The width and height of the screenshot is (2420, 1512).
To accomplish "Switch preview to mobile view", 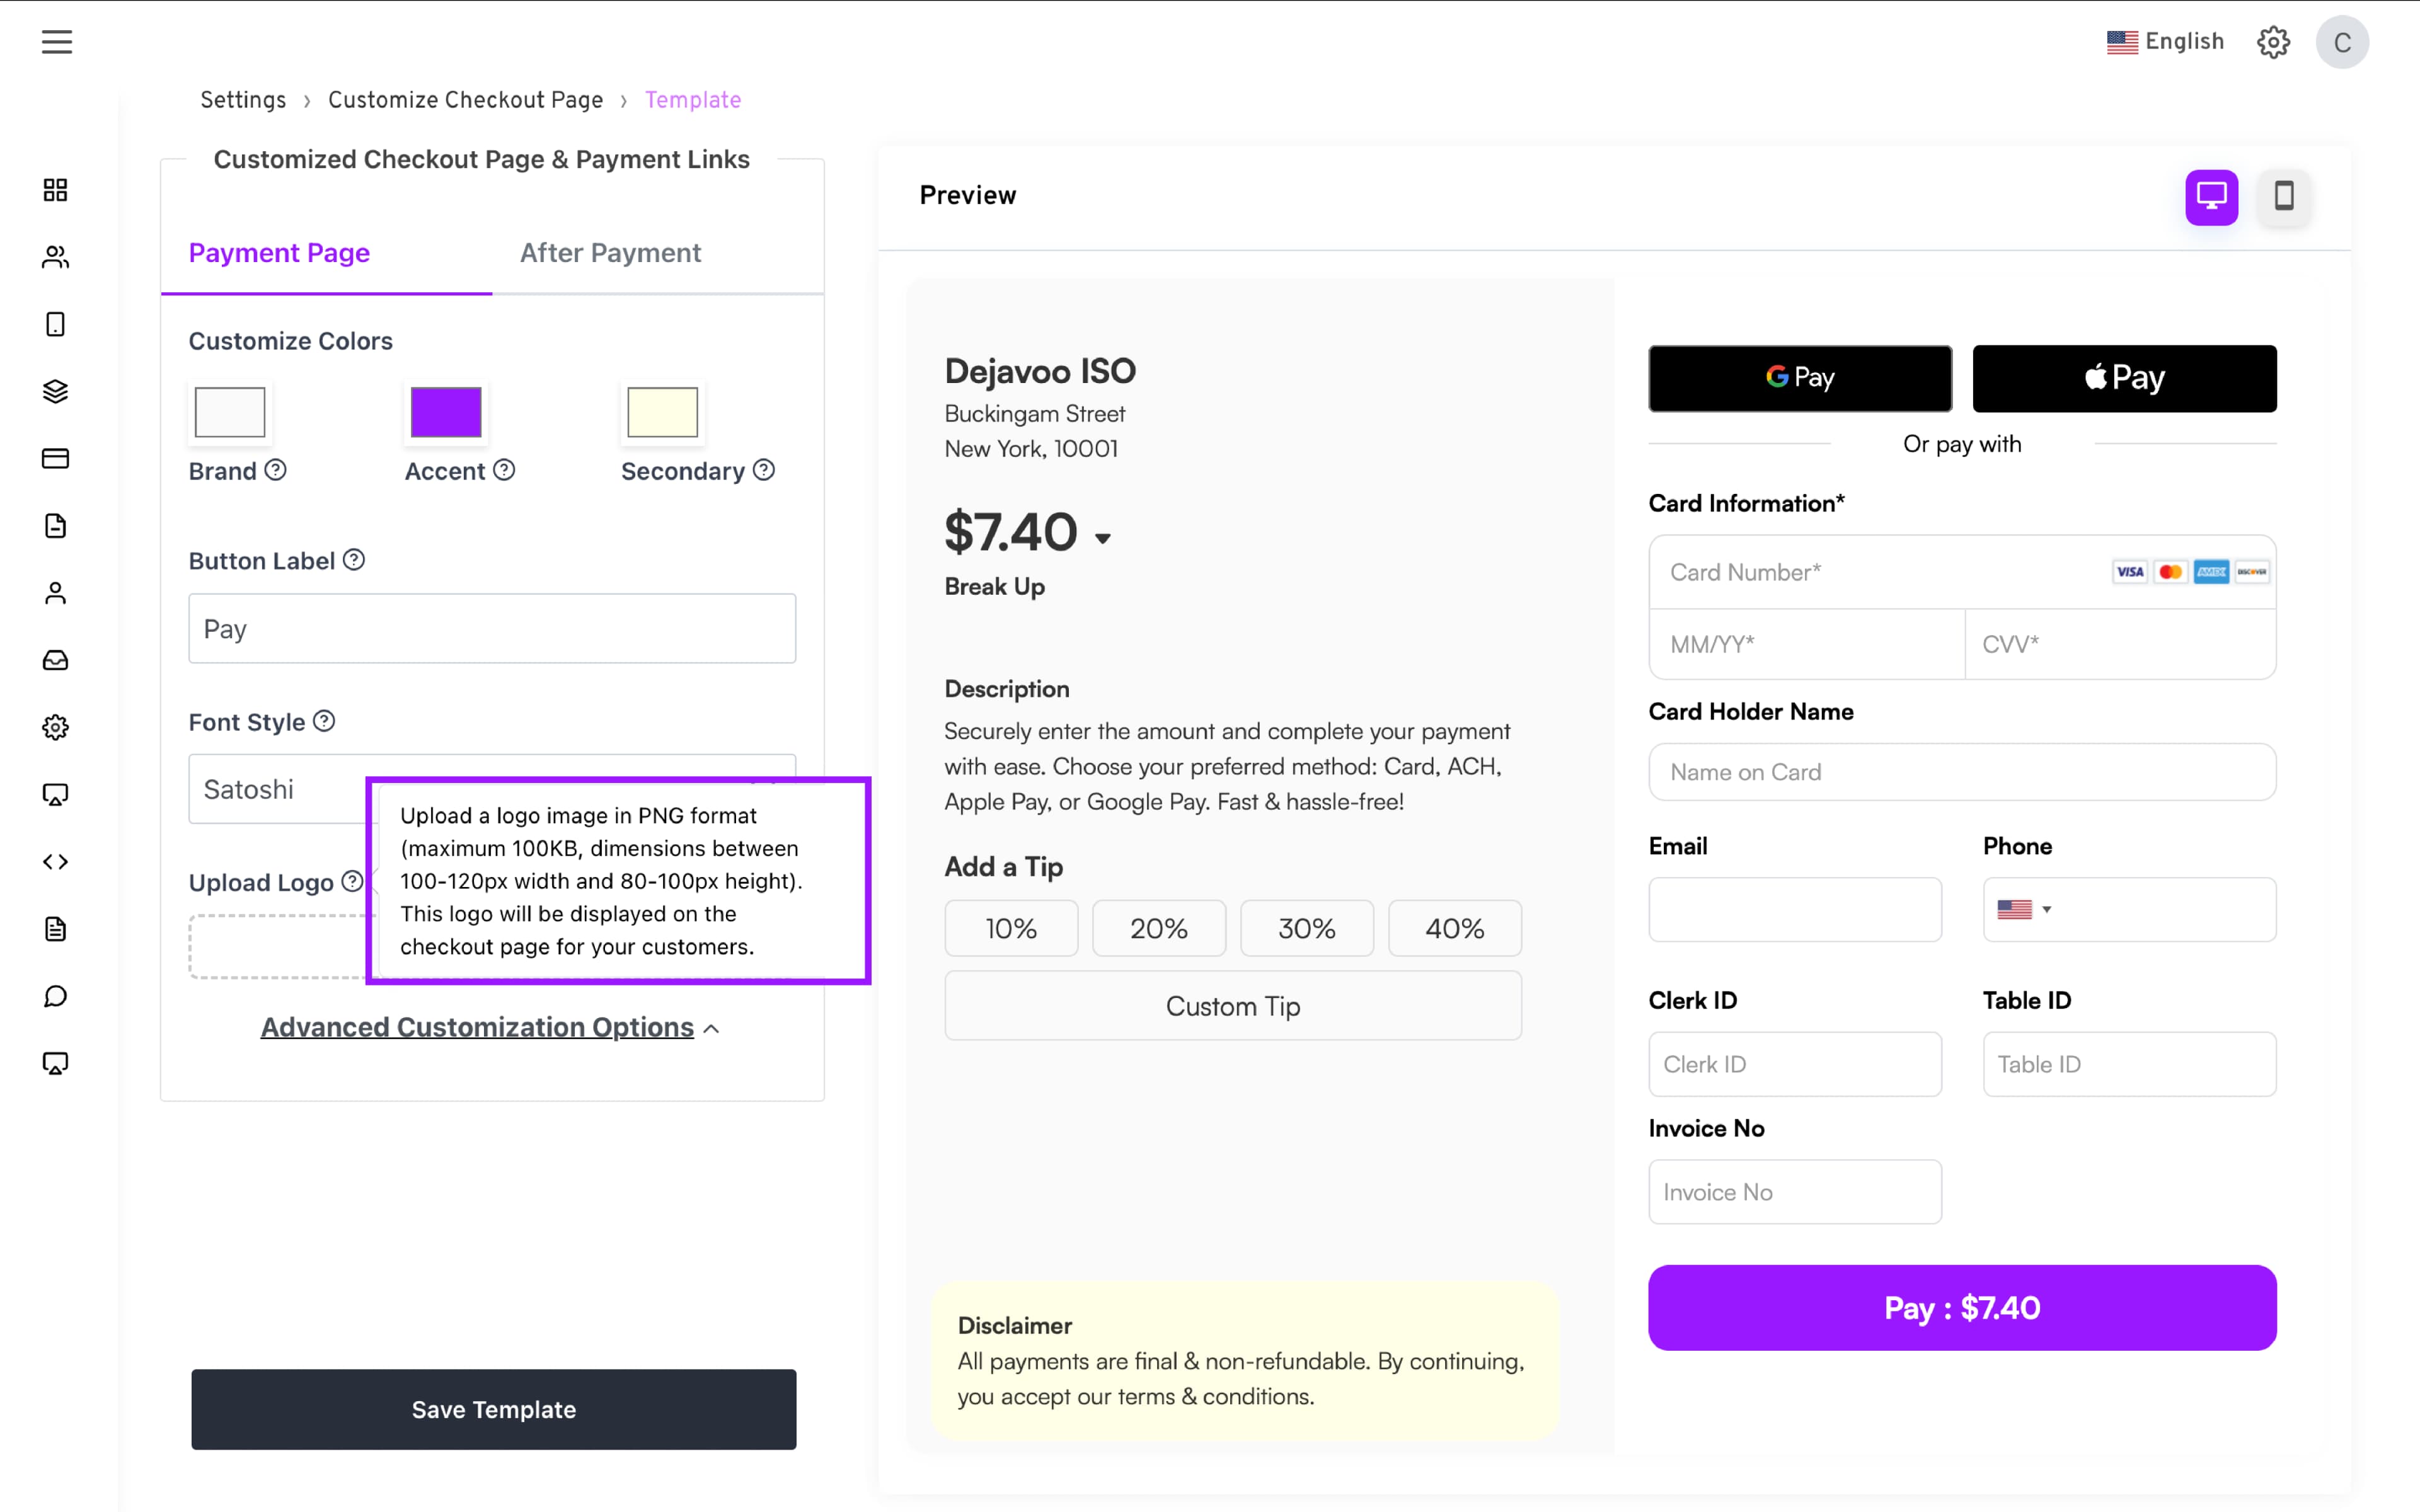I will tap(2284, 196).
